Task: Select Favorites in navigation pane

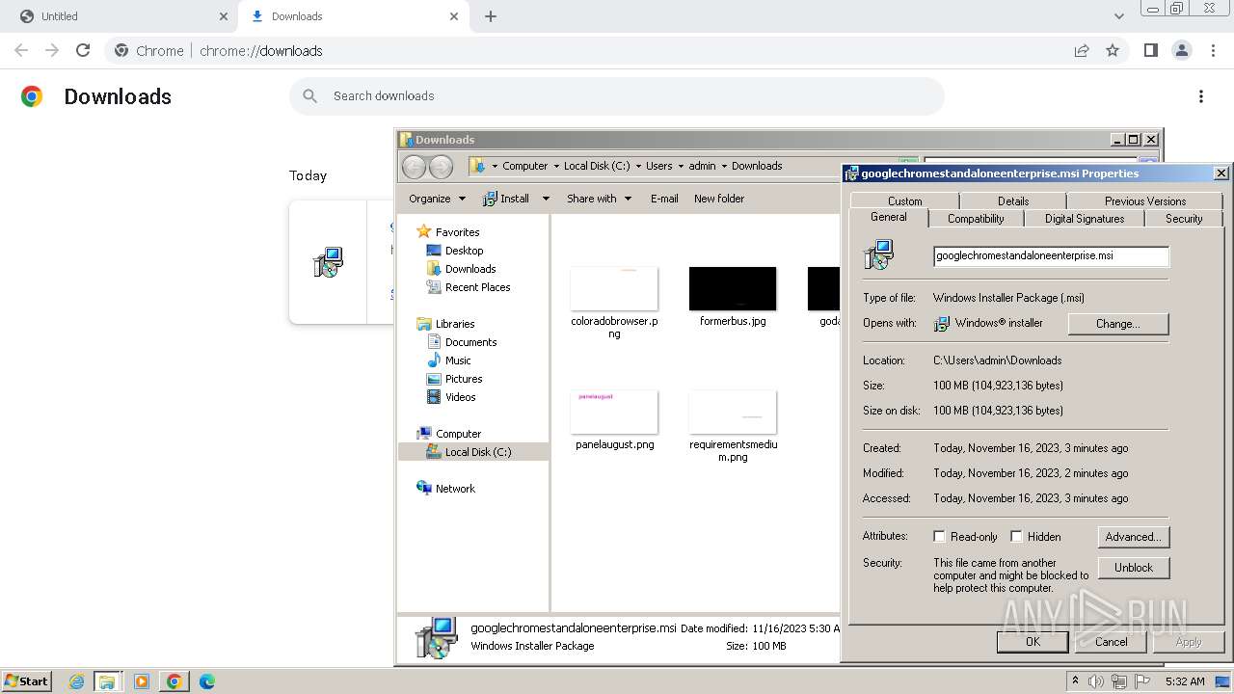Action: tap(457, 232)
